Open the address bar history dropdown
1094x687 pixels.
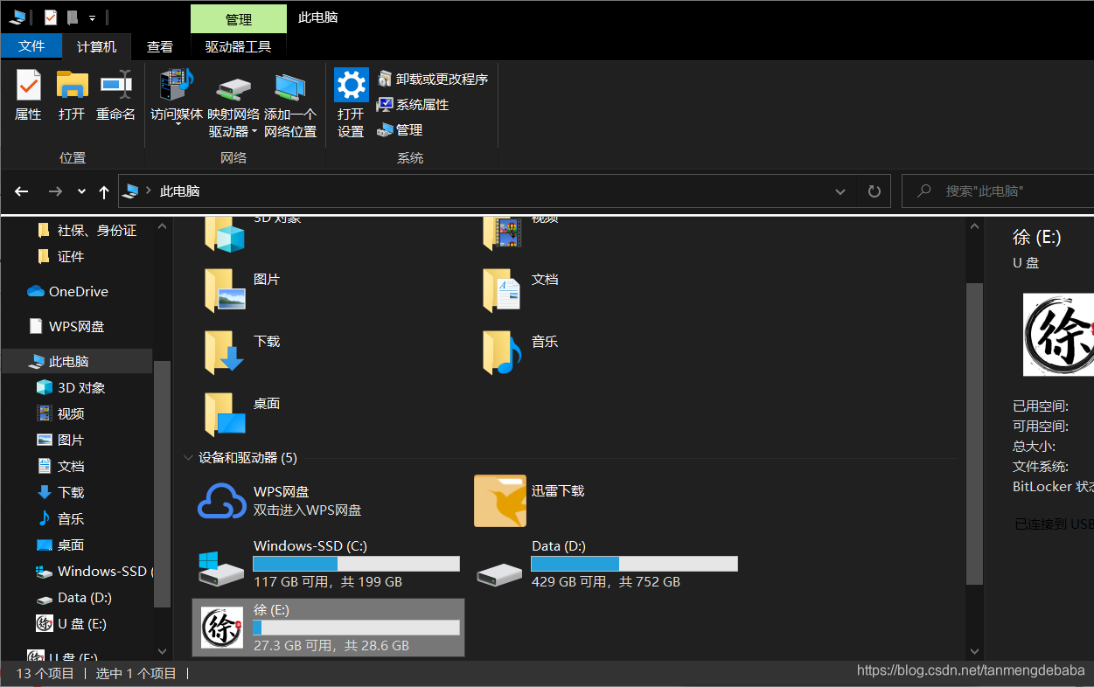840,191
